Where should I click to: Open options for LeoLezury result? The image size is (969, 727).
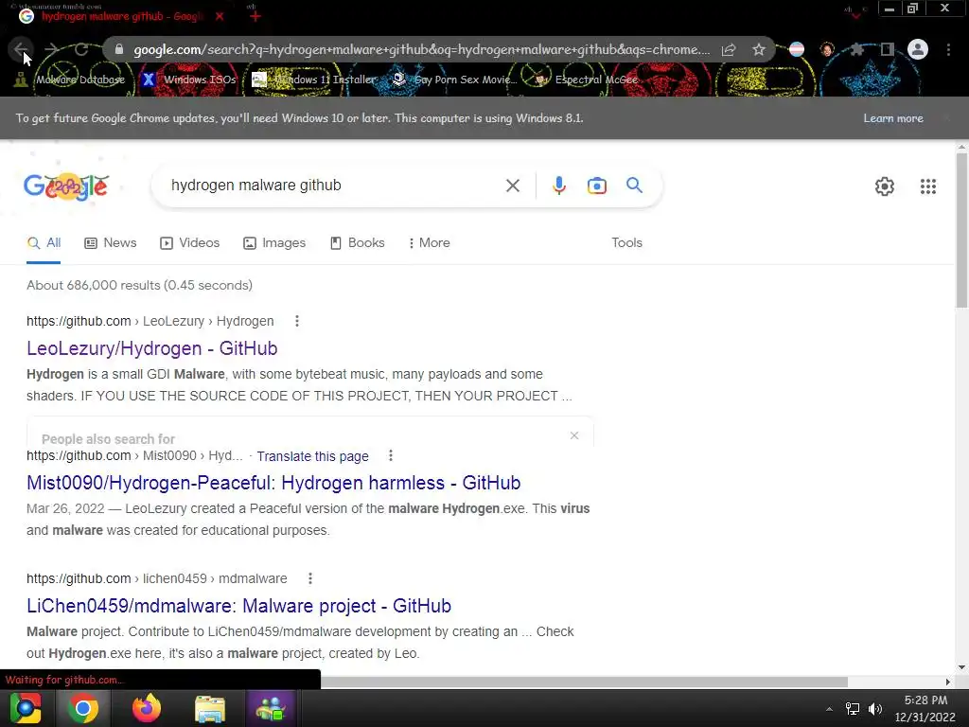tap(296, 321)
